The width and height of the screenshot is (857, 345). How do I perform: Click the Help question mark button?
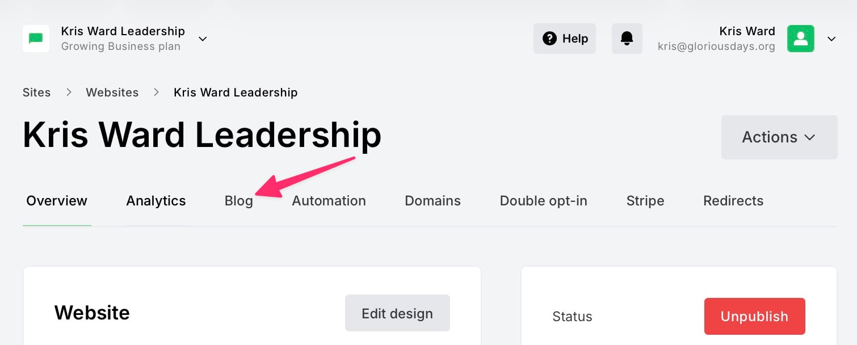tap(564, 39)
